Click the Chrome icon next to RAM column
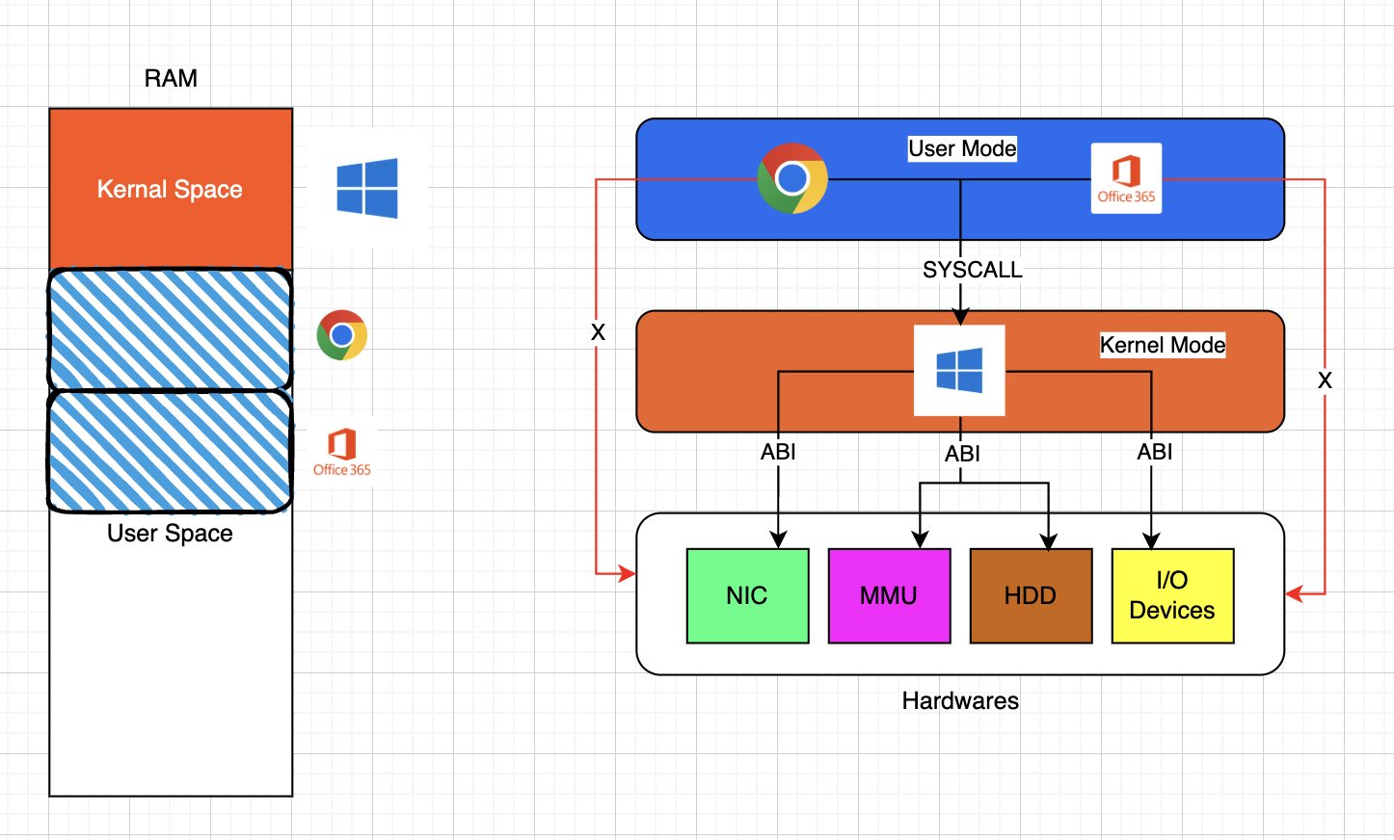This screenshot has height=840, width=1394. tap(342, 335)
